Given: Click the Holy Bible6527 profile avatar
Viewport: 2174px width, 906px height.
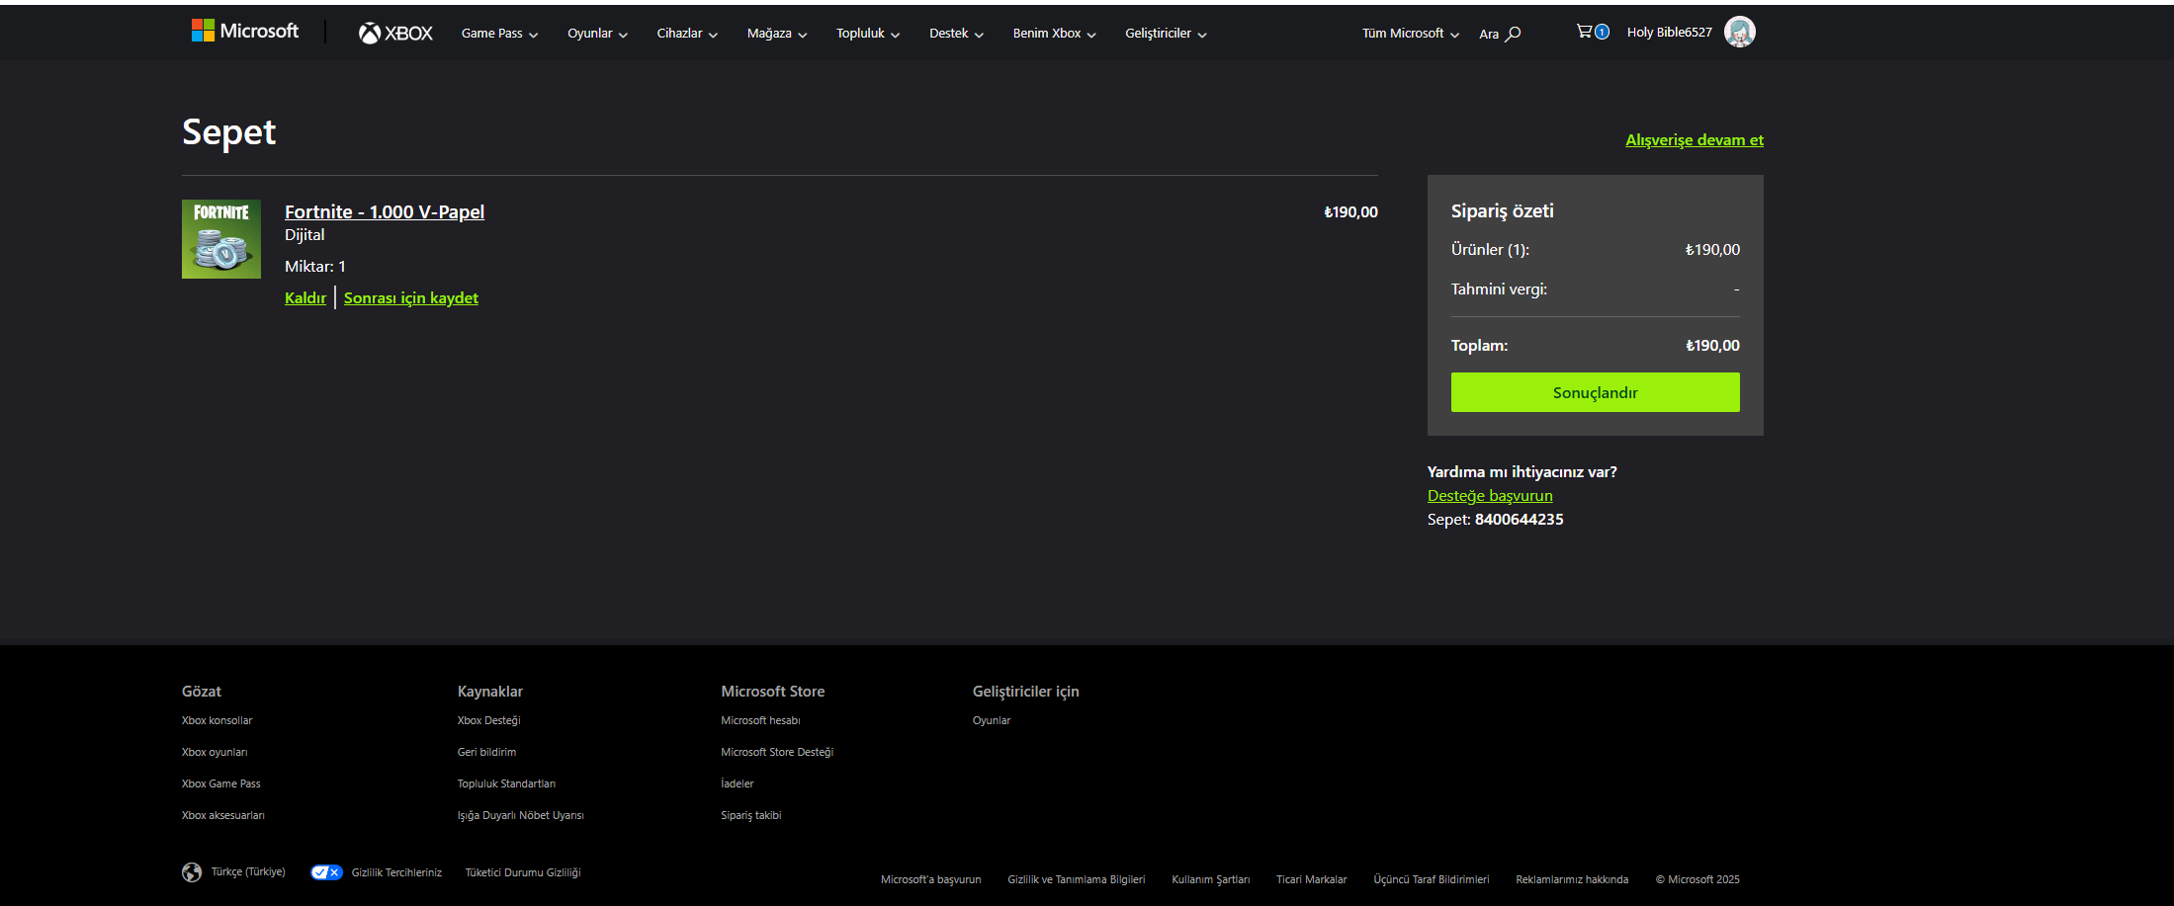Looking at the screenshot, I should (1739, 32).
